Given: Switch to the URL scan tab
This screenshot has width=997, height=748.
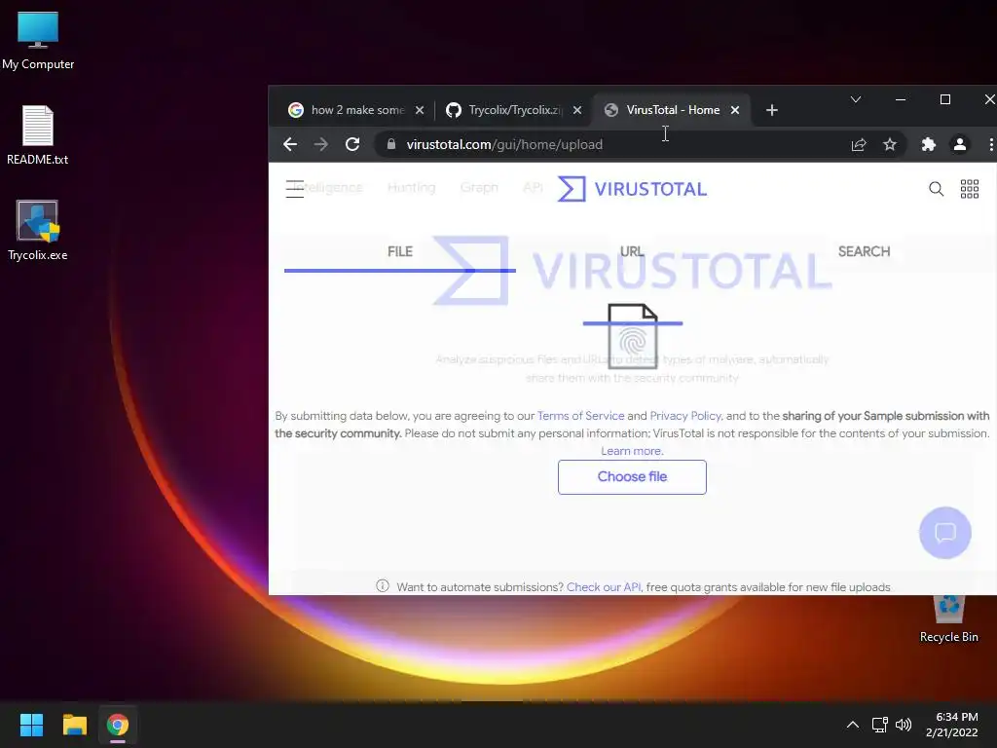Looking at the screenshot, I should (632, 252).
